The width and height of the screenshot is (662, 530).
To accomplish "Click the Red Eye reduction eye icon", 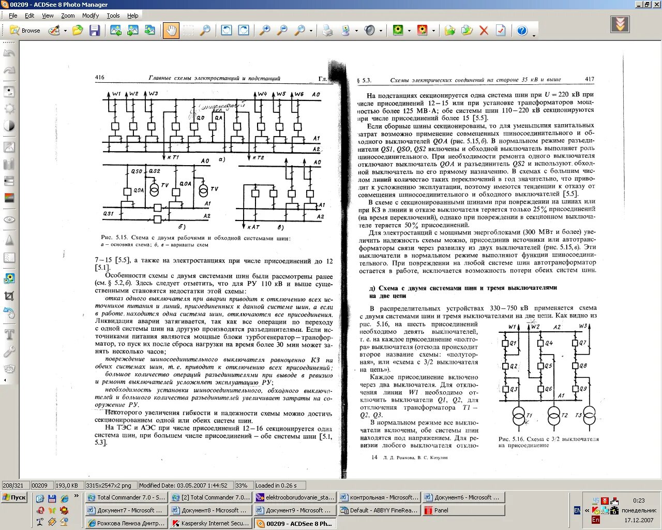I will click(9, 219).
